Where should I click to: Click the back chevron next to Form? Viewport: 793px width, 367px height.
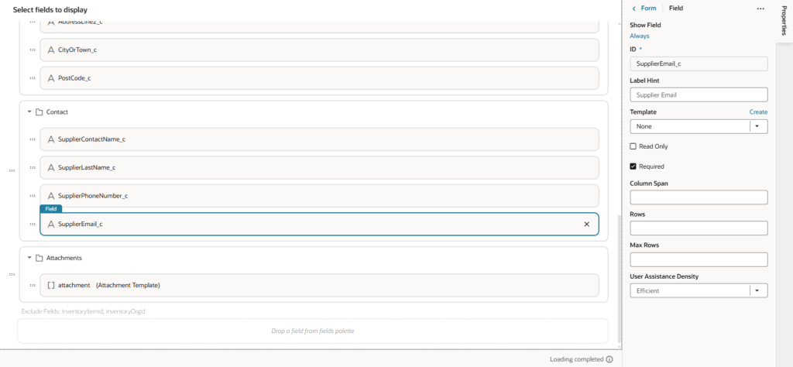[634, 9]
